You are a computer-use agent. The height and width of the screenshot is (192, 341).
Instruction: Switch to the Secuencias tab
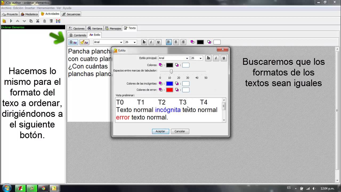tap(71, 14)
